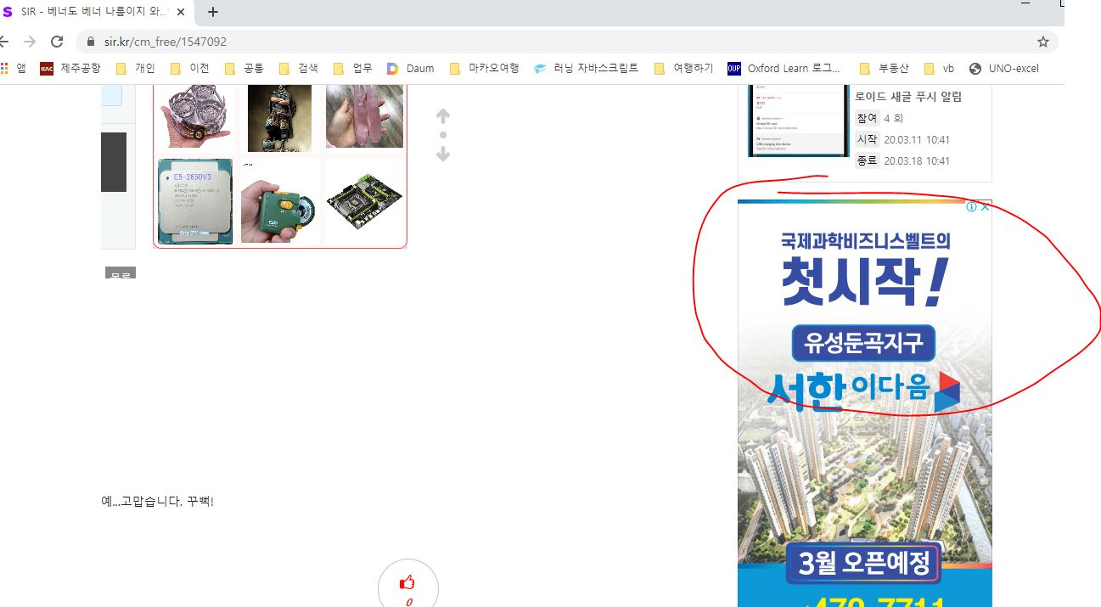This screenshot has width=1101, height=607.
Task: Open the green motherboard product thumbnail
Action: coord(364,201)
